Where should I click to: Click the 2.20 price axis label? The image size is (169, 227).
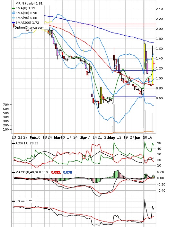click(159, 19)
